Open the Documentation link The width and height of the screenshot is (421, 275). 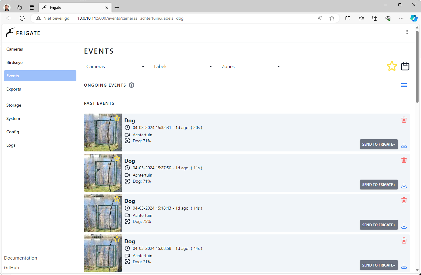click(x=21, y=258)
